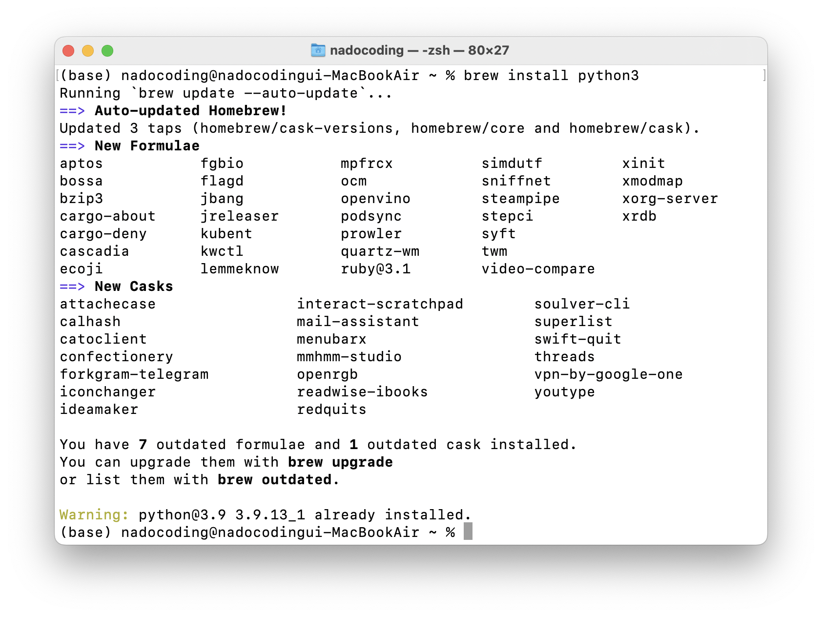Viewport: 822px width, 617px height.
Task: Click the formula name 'mpfrcx'
Action: click(x=367, y=164)
